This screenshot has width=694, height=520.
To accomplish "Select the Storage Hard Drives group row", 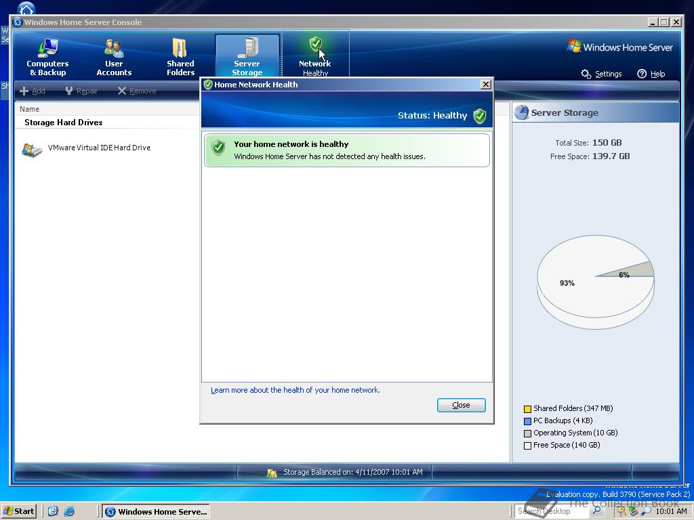I will 63,123.
